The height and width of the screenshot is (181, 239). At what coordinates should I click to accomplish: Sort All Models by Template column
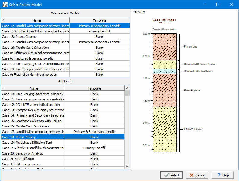(x=94, y=88)
